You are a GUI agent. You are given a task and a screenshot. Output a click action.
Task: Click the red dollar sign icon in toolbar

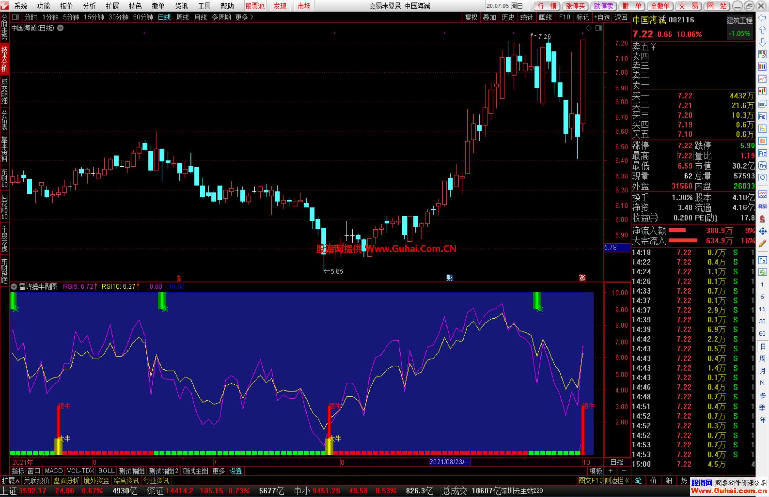pos(762,219)
